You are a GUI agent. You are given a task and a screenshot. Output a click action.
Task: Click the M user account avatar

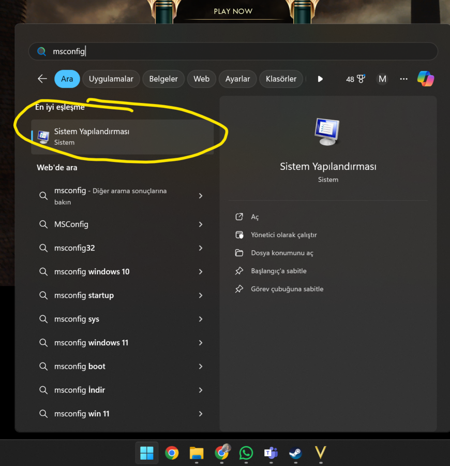coord(382,79)
